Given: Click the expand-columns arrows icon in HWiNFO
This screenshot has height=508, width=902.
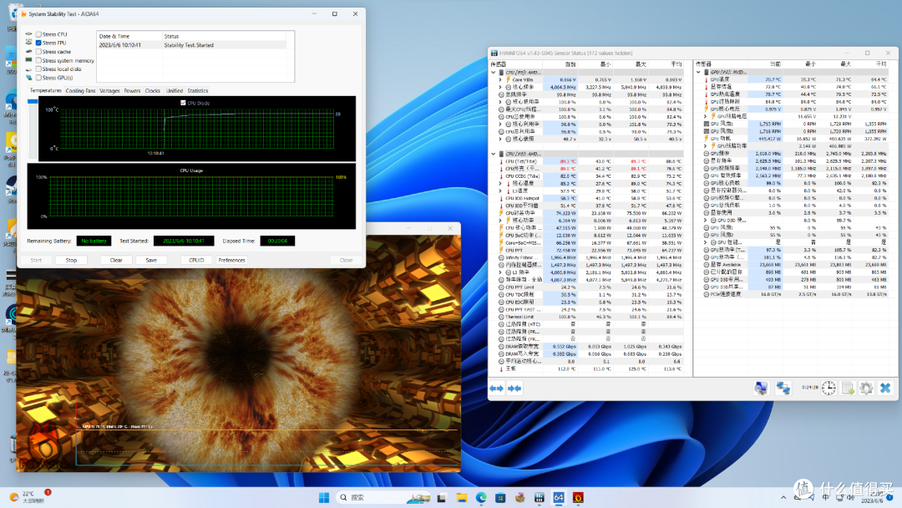Looking at the screenshot, I should pyautogui.click(x=496, y=389).
